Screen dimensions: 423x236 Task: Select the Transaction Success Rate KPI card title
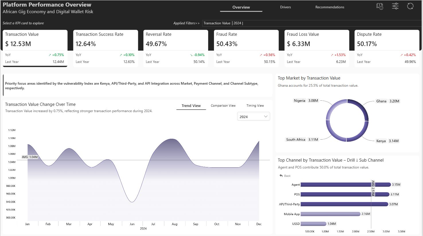[x=100, y=34]
